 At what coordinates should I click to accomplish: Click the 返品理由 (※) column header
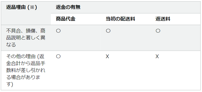click(x=21, y=7)
